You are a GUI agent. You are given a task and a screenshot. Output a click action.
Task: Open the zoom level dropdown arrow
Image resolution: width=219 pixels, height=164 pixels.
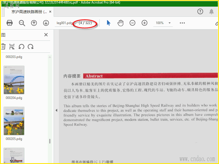(169, 23)
